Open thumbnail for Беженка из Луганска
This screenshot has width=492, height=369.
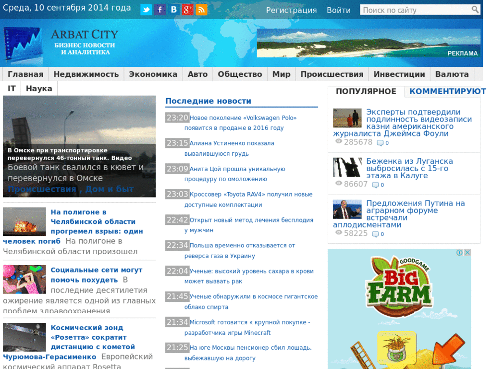[x=347, y=167]
